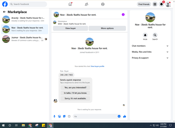Open the emoji picker
The height and width of the screenshot is (128, 175).
coord(119,116)
